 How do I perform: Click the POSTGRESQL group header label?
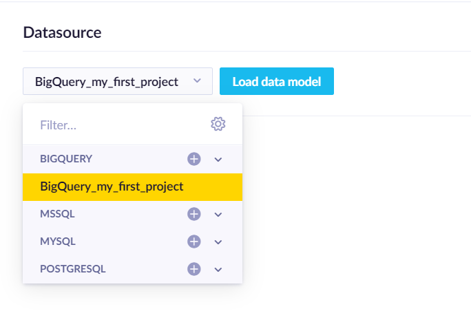tap(73, 269)
